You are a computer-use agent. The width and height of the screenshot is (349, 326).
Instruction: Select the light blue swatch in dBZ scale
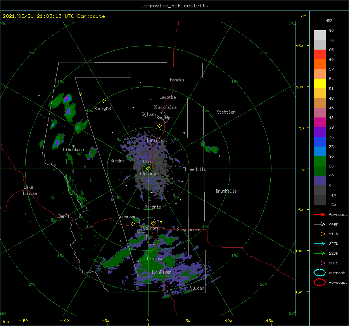[320, 151]
